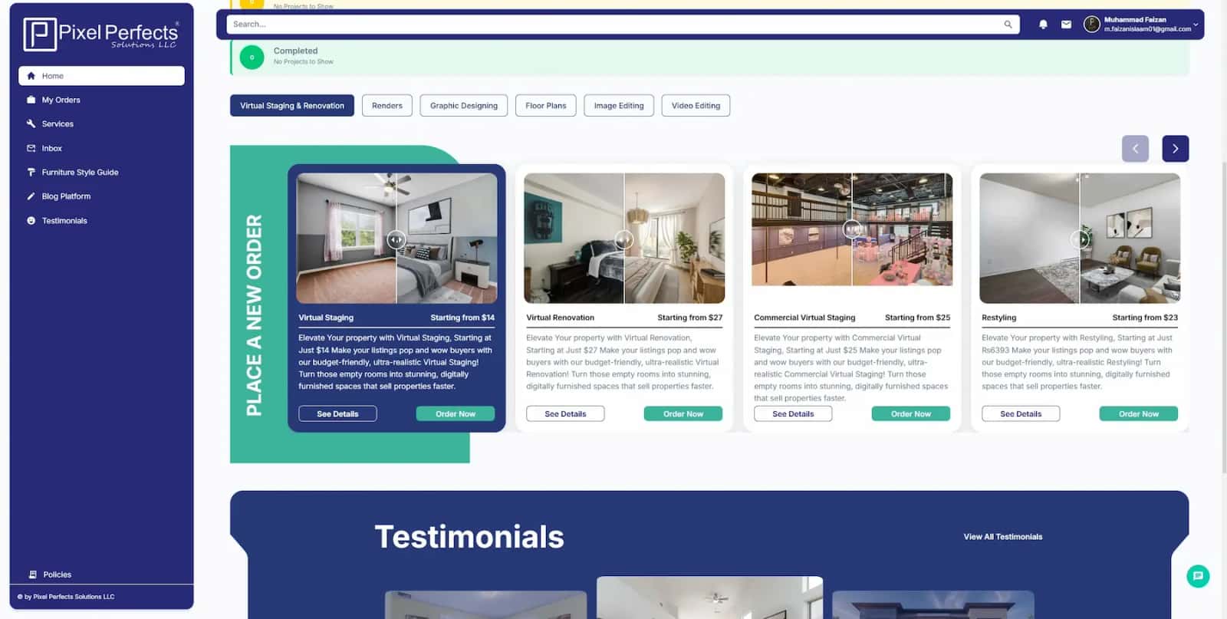This screenshot has width=1227, height=619.
Task: Open the chat bubble widget
Action: (1198, 576)
